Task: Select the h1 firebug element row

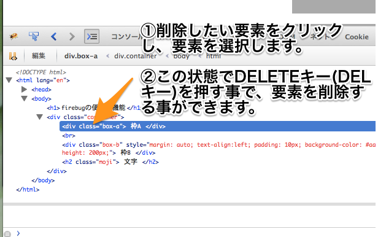Action: click(94, 108)
